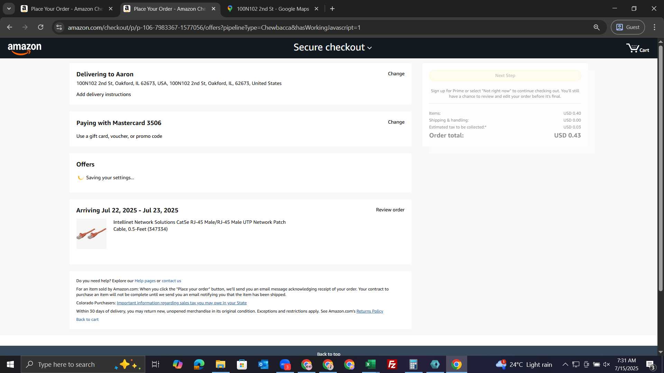Click the active Chrome icon in taskbar
Viewport: 664px width, 373px height.
[x=456, y=364]
